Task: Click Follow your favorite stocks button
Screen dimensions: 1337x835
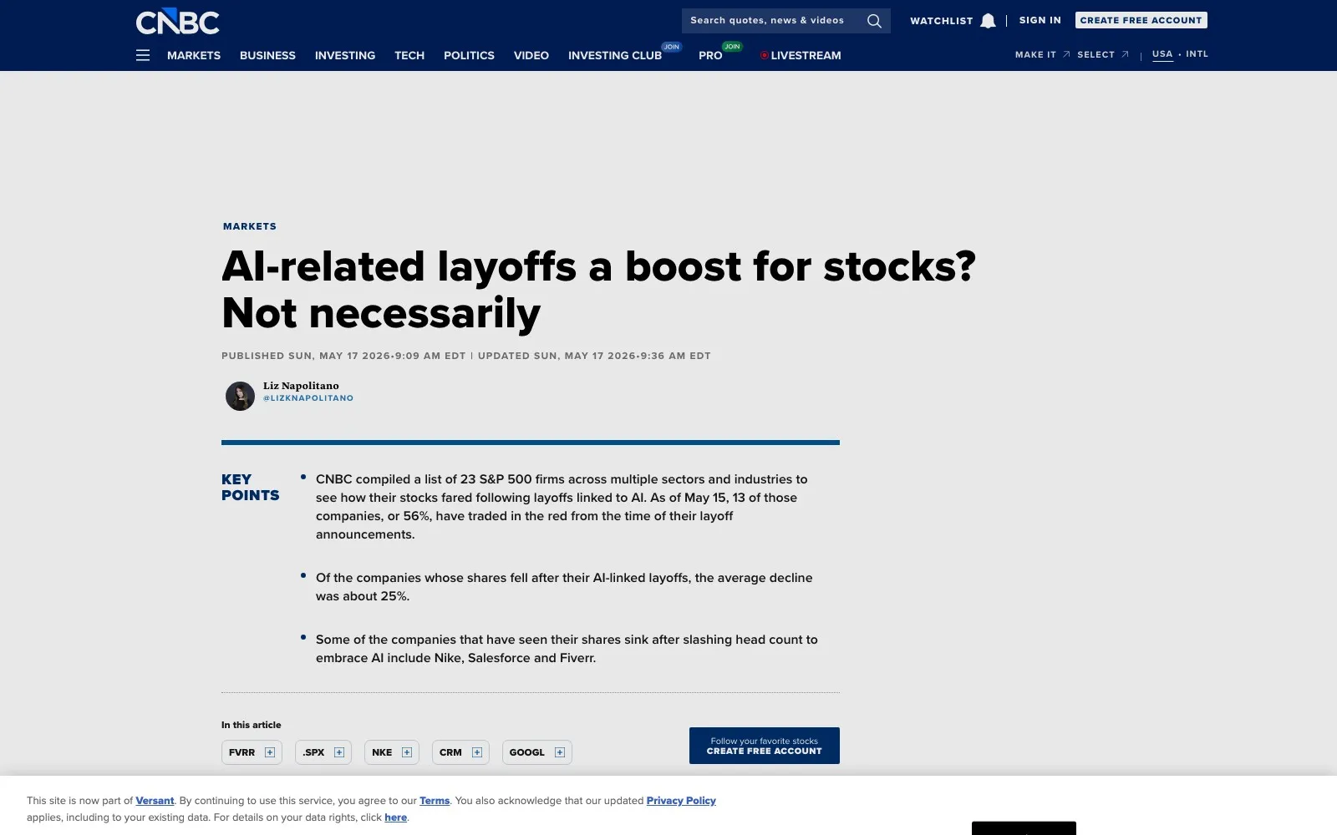Action: point(765,746)
